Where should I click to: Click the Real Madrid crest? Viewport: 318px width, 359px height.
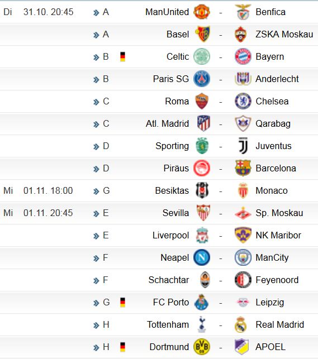point(240,324)
